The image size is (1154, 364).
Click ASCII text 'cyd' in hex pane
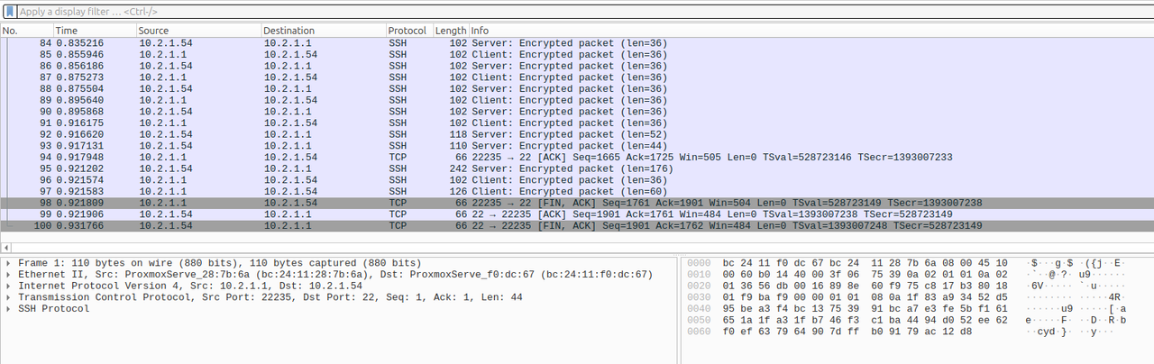1047,332
